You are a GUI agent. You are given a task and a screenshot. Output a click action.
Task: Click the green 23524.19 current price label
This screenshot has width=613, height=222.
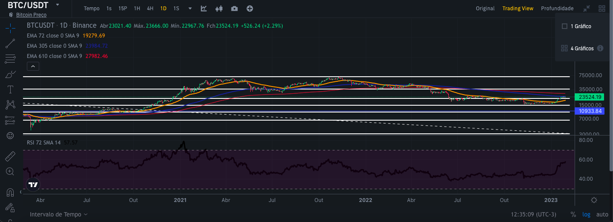pyautogui.click(x=590, y=97)
